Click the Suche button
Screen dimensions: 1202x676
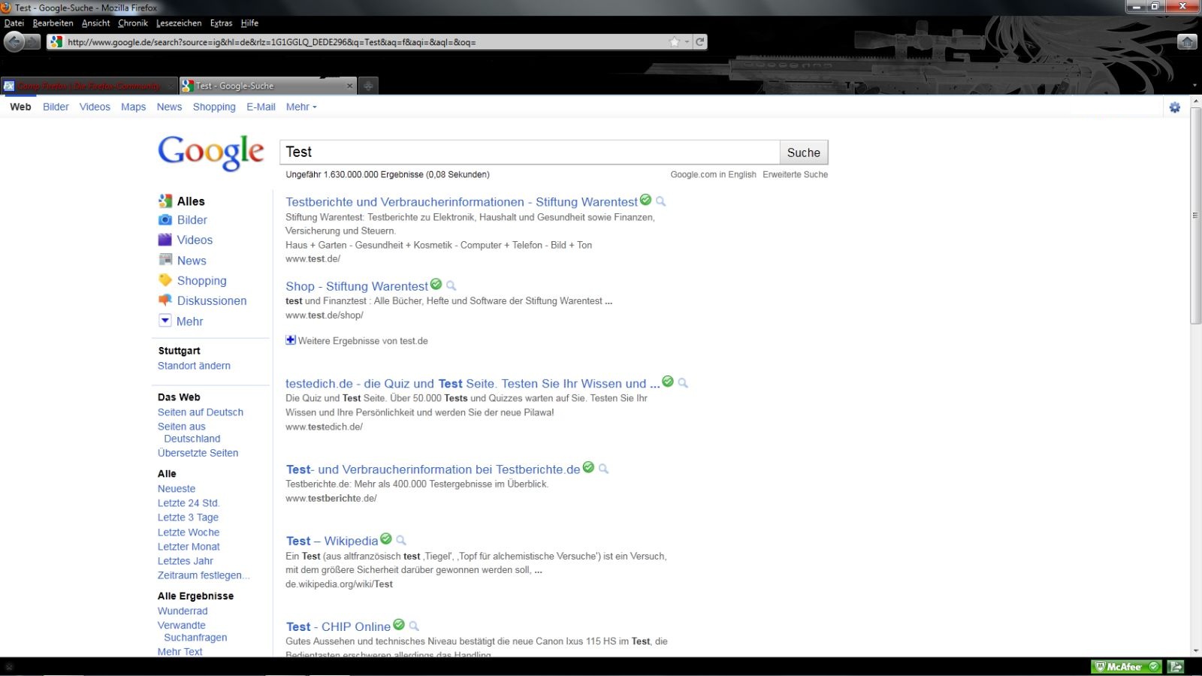tap(803, 152)
